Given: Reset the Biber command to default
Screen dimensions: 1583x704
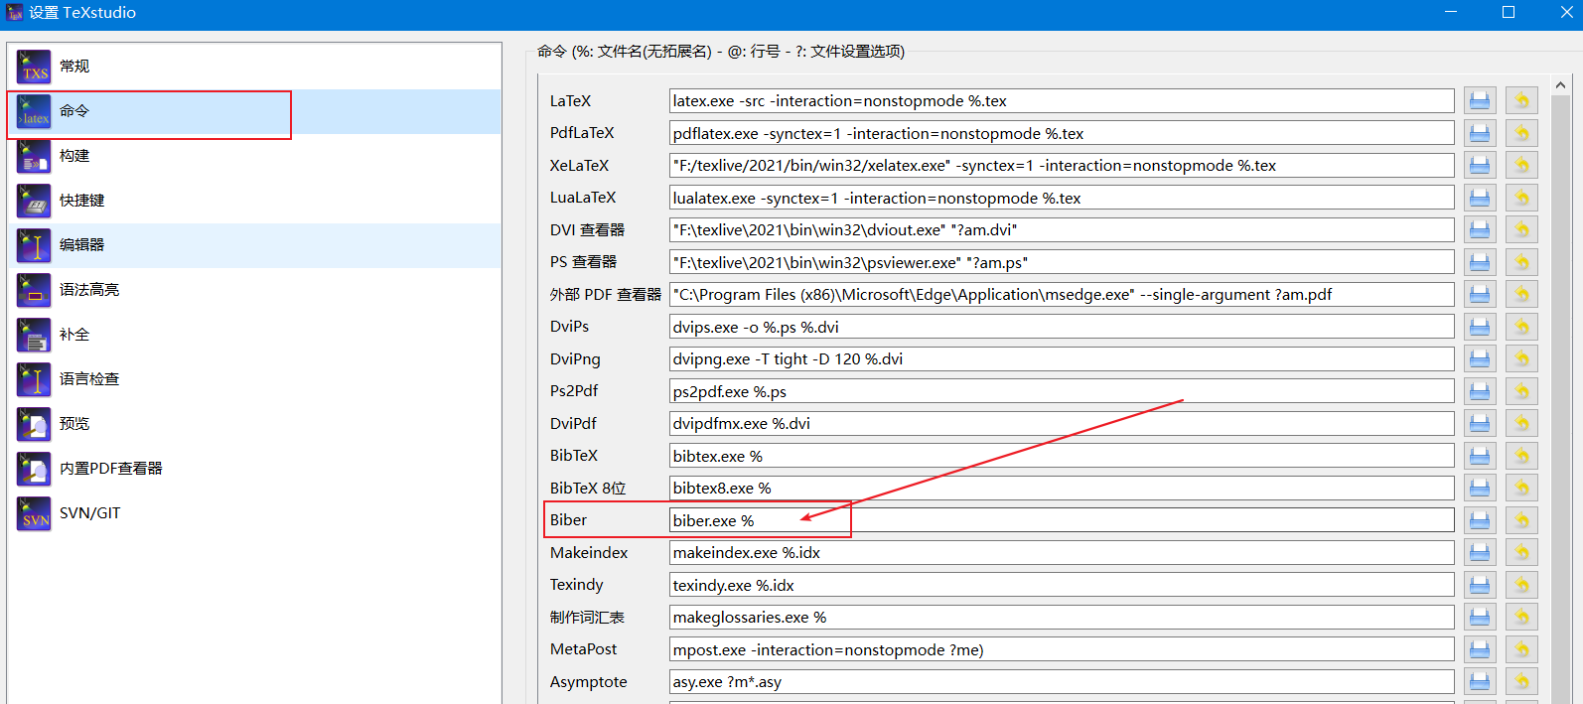Looking at the screenshot, I should 1521,520.
